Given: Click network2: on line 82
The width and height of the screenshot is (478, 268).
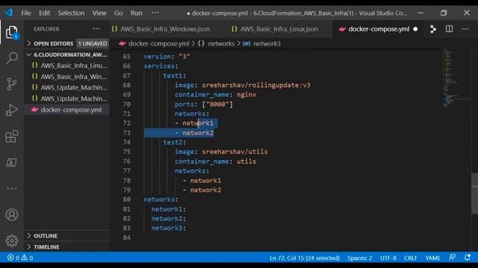Looking at the screenshot, I should point(169,218).
